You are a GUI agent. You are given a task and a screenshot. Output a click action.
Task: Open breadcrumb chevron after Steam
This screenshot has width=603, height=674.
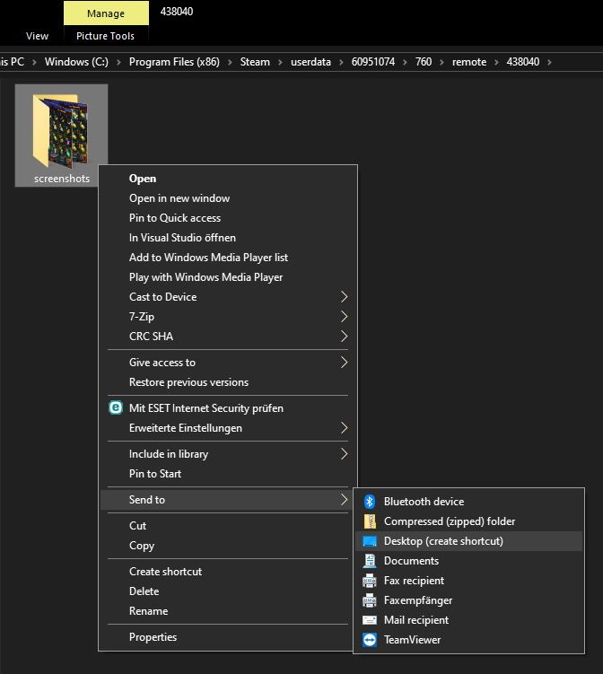click(x=280, y=62)
